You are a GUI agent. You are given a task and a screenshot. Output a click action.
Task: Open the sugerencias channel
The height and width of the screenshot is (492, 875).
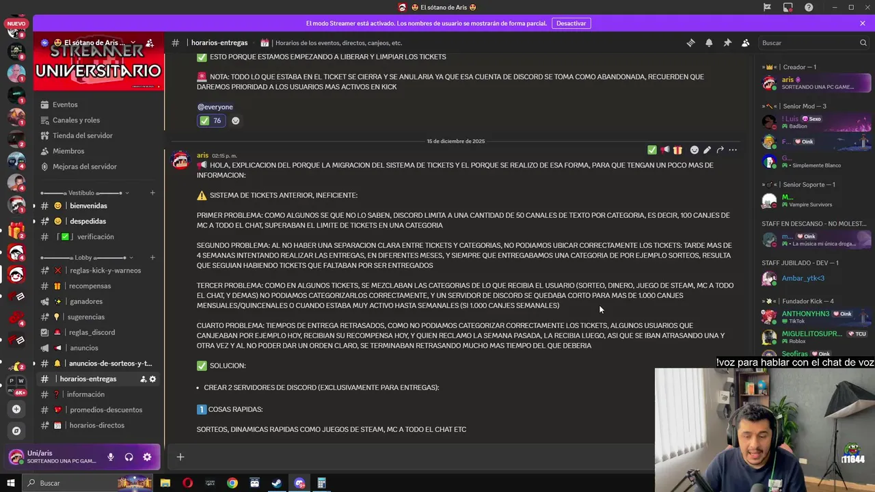coord(99,317)
